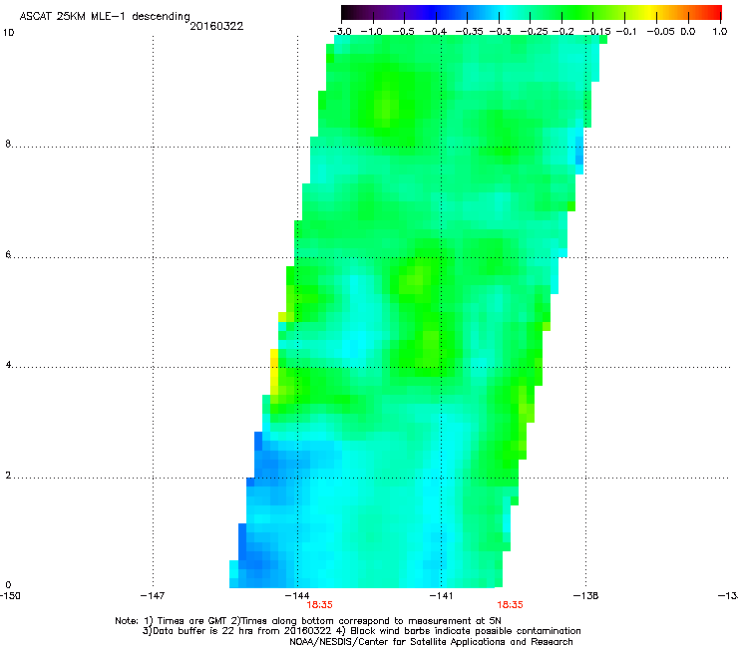The height and width of the screenshot is (648, 738).
Task: Click the latitude axis label 8
Action: point(8,144)
